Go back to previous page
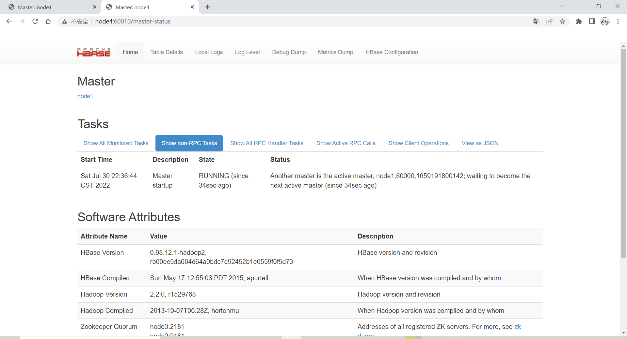Viewport: 627px width, 339px height. coord(9,21)
